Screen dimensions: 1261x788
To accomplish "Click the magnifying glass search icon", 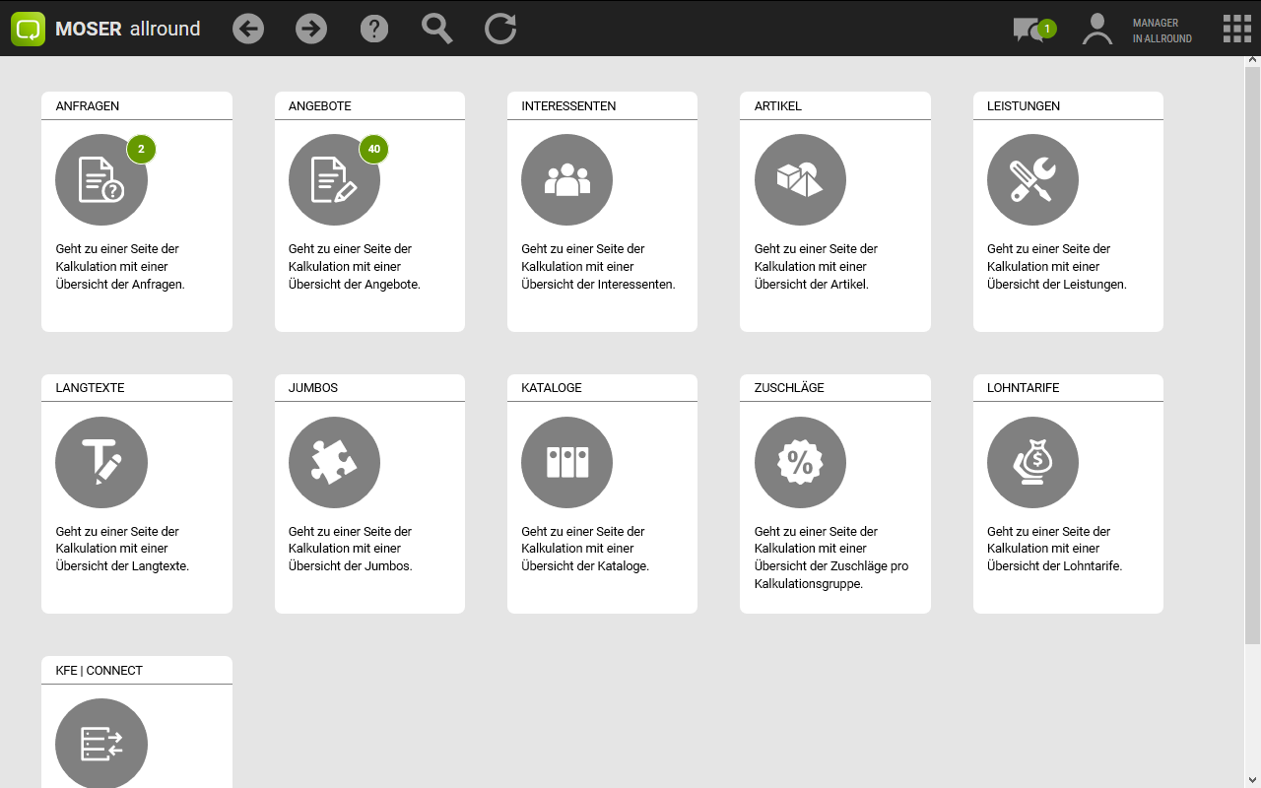I will click(437, 29).
